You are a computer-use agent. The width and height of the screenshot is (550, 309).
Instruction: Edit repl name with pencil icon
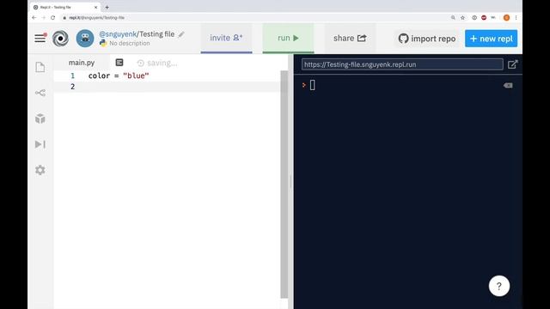click(x=181, y=34)
